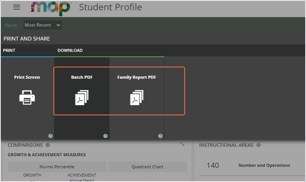Open the help icon beside COMPARISONS
This screenshot has height=182, width=306.
tap(48, 145)
